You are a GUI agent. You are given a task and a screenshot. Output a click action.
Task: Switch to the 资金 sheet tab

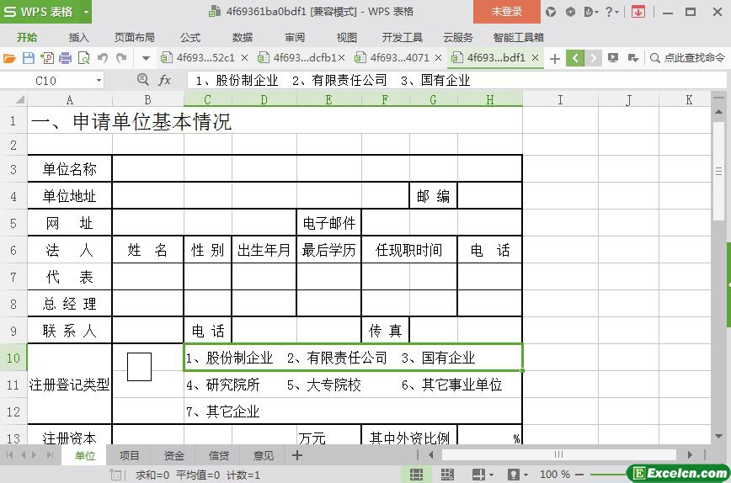[173, 455]
